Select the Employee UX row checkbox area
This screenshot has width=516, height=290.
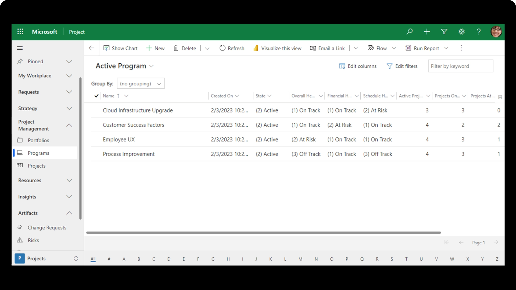tap(96, 140)
